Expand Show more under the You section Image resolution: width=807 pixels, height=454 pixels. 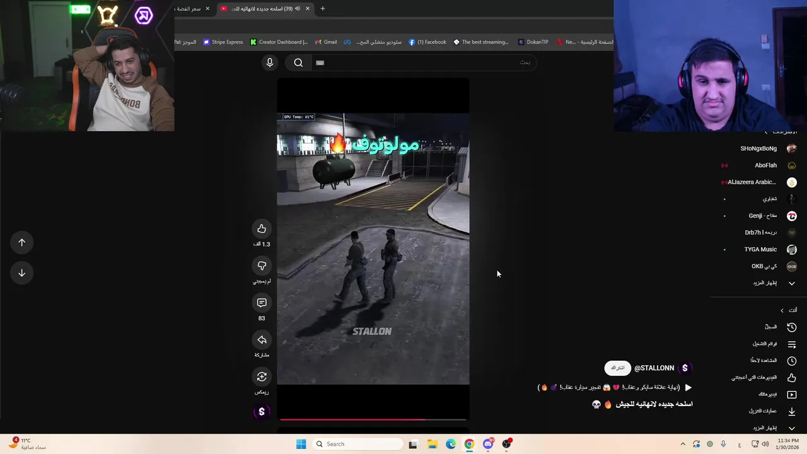click(774, 428)
